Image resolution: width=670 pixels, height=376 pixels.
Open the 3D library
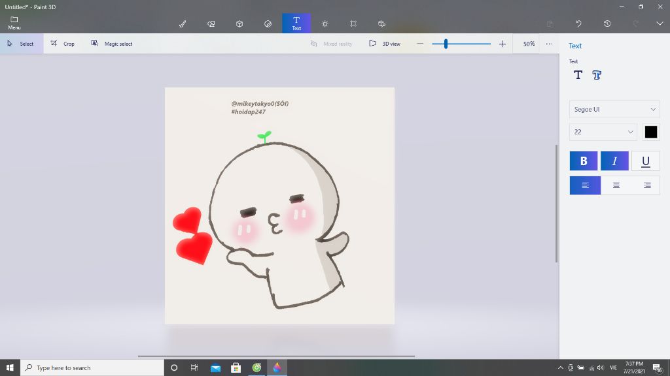point(381,23)
